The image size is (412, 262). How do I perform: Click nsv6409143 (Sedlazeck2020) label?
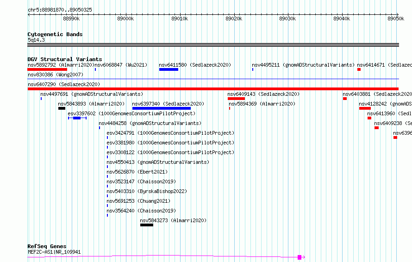pos(263,94)
